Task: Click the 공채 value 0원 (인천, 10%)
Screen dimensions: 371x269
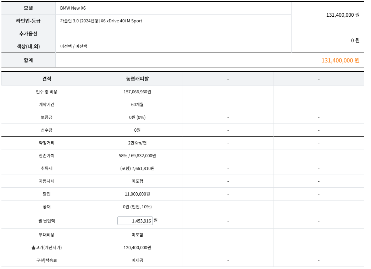Action: click(x=137, y=207)
